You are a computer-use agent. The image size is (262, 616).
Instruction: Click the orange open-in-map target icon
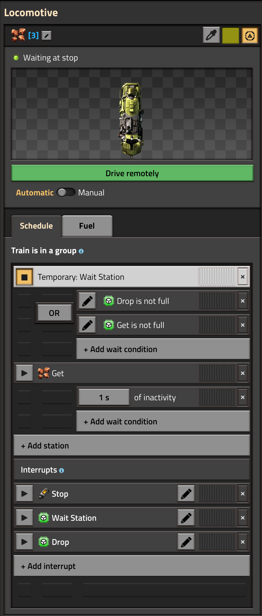(x=250, y=36)
